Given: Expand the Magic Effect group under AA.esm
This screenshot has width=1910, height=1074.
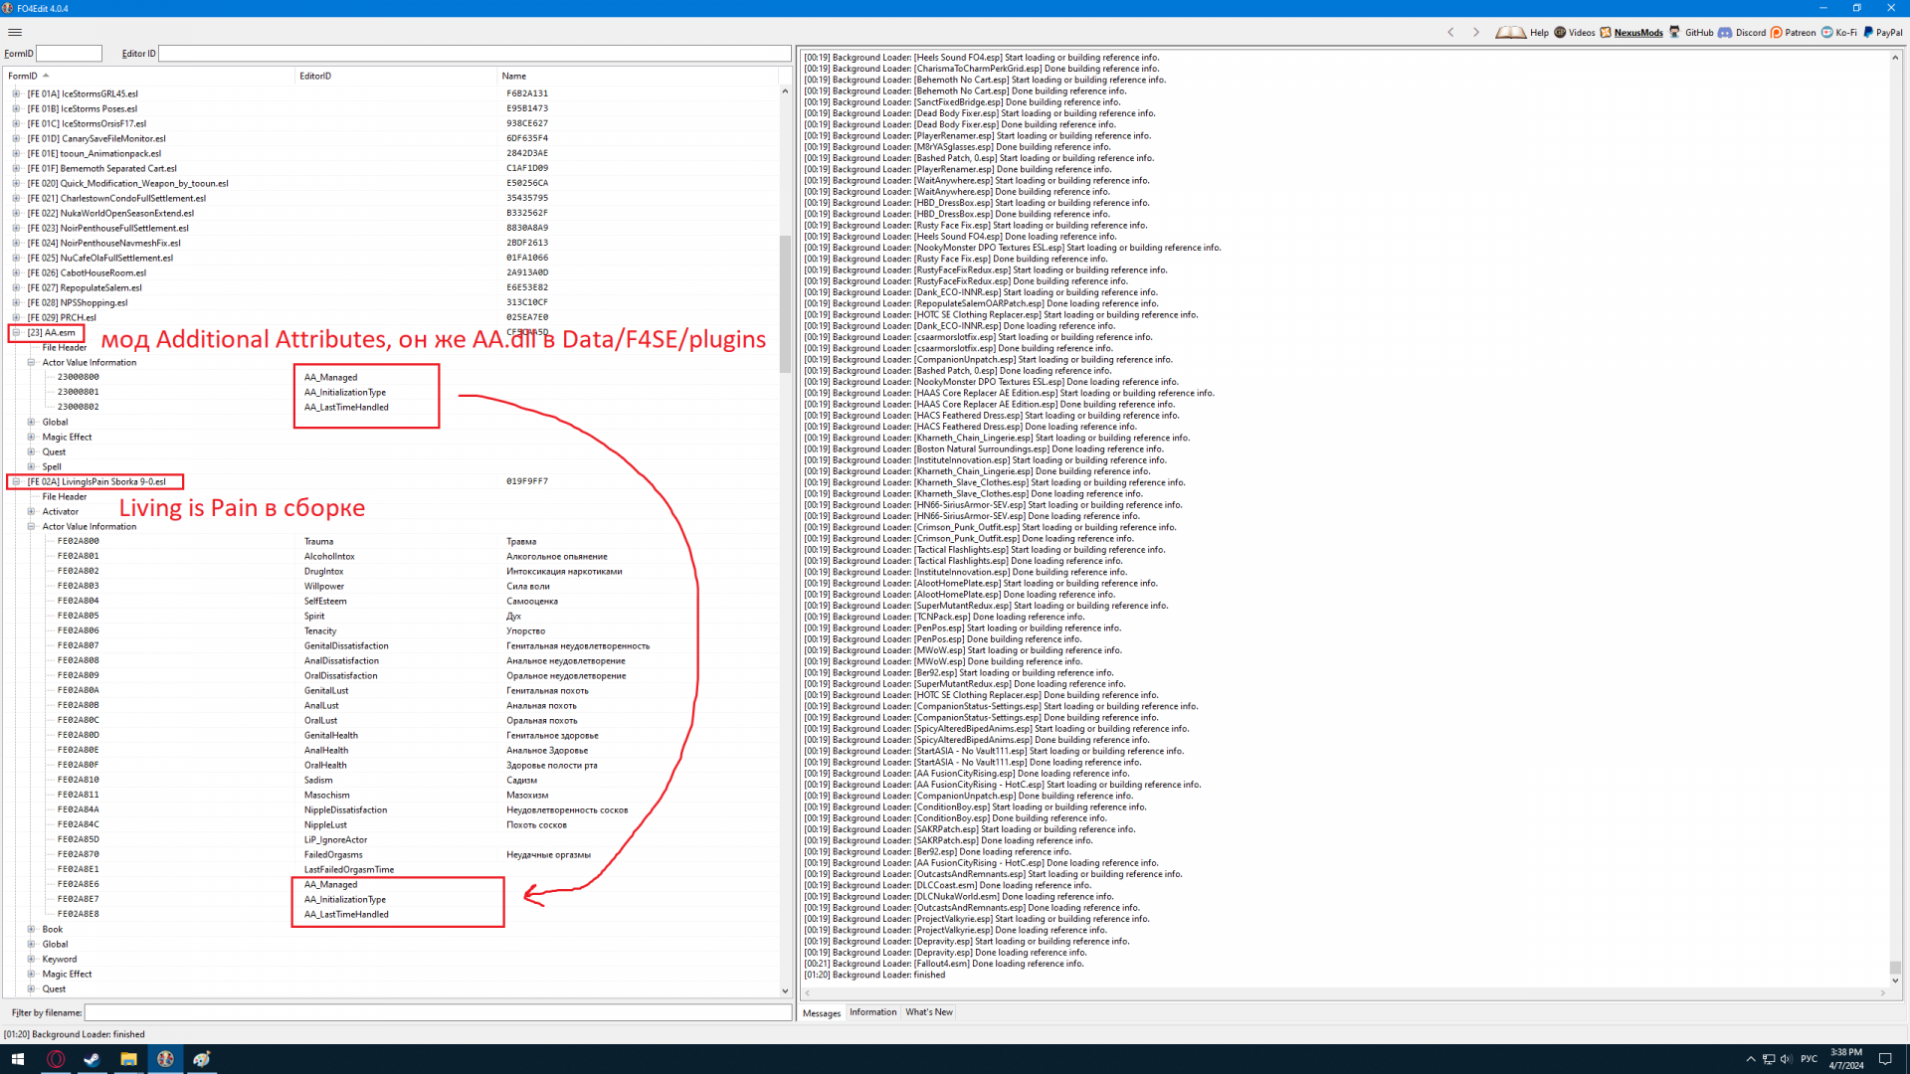Looking at the screenshot, I should coord(31,438).
